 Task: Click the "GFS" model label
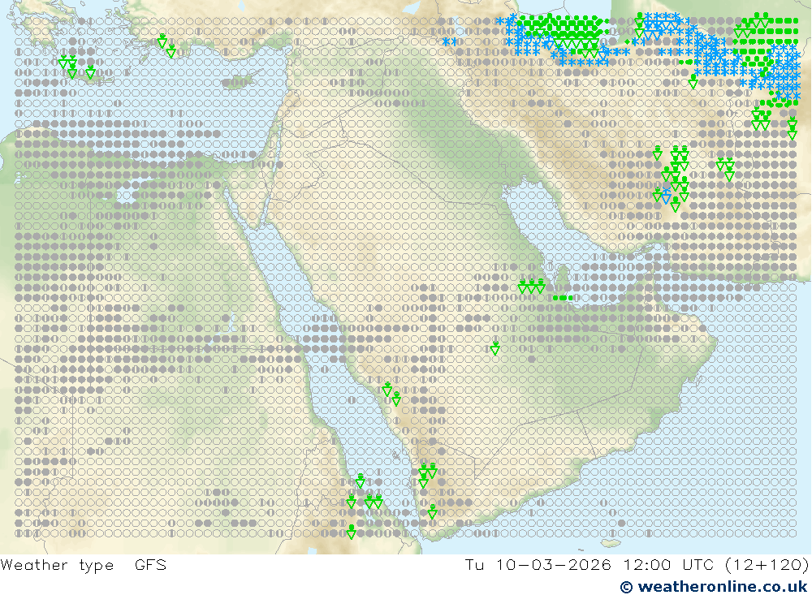pyautogui.click(x=151, y=564)
